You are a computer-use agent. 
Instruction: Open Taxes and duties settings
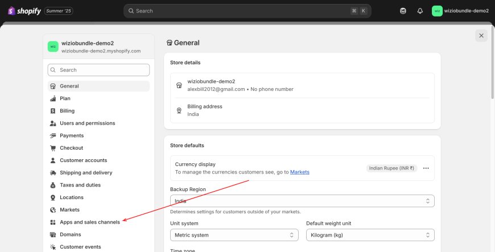point(98,185)
